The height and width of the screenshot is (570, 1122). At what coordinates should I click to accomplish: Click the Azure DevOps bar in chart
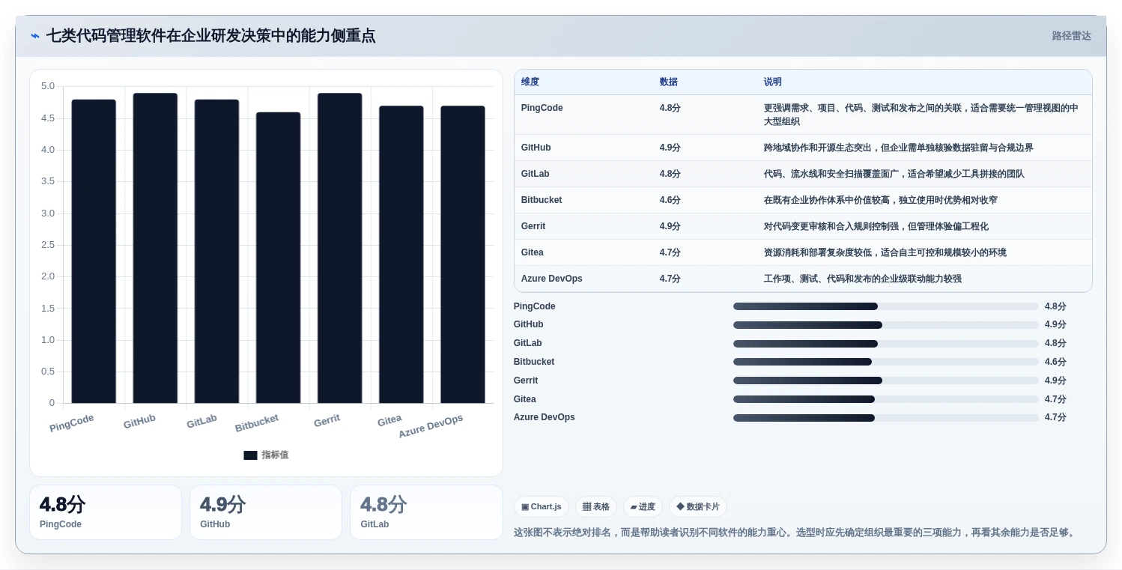tap(463, 255)
